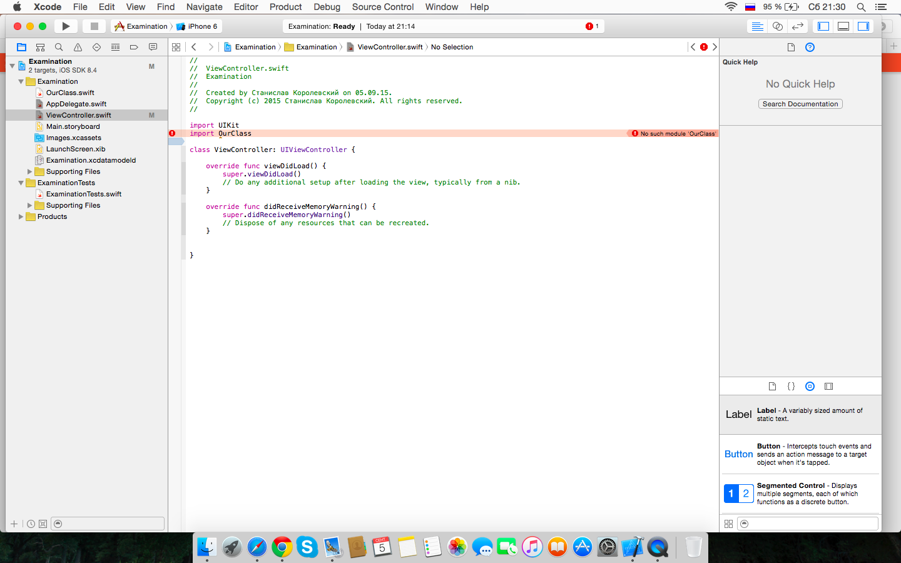Screen dimensions: 901x563
Task: Open the Project navigator folder icon
Action: tap(21, 47)
